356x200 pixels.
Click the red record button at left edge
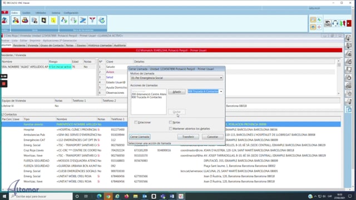4,84
